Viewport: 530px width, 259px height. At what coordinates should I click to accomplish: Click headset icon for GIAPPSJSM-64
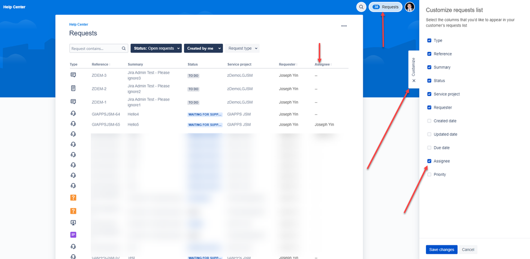pos(73,113)
